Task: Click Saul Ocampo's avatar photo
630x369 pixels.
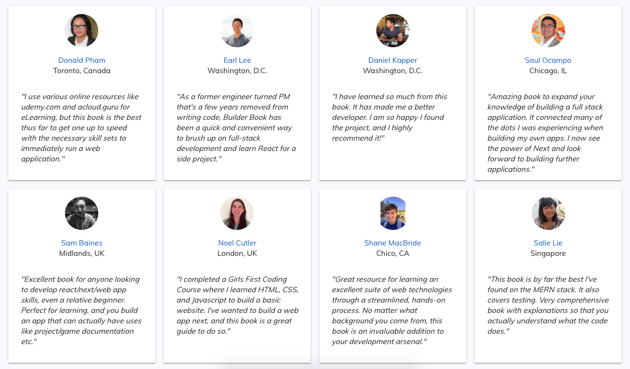Action: coord(548,31)
